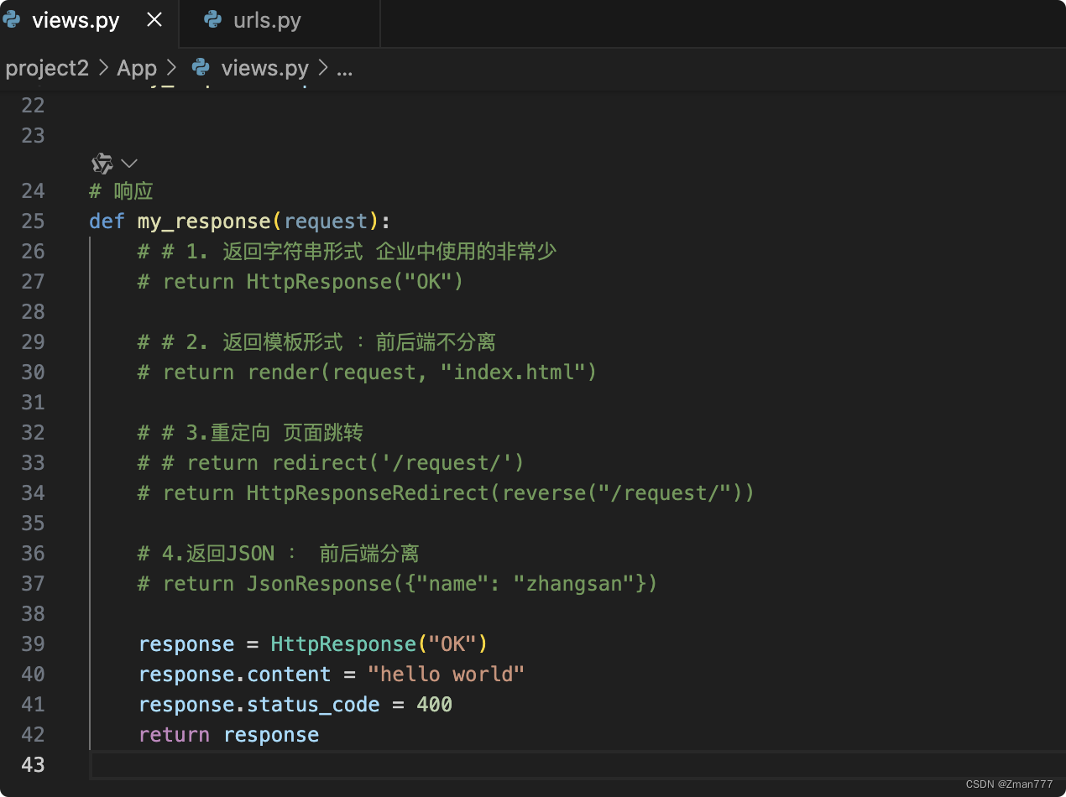1066x797 pixels.
Task: Click line number 25 in the gutter
Action: pos(33,221)
